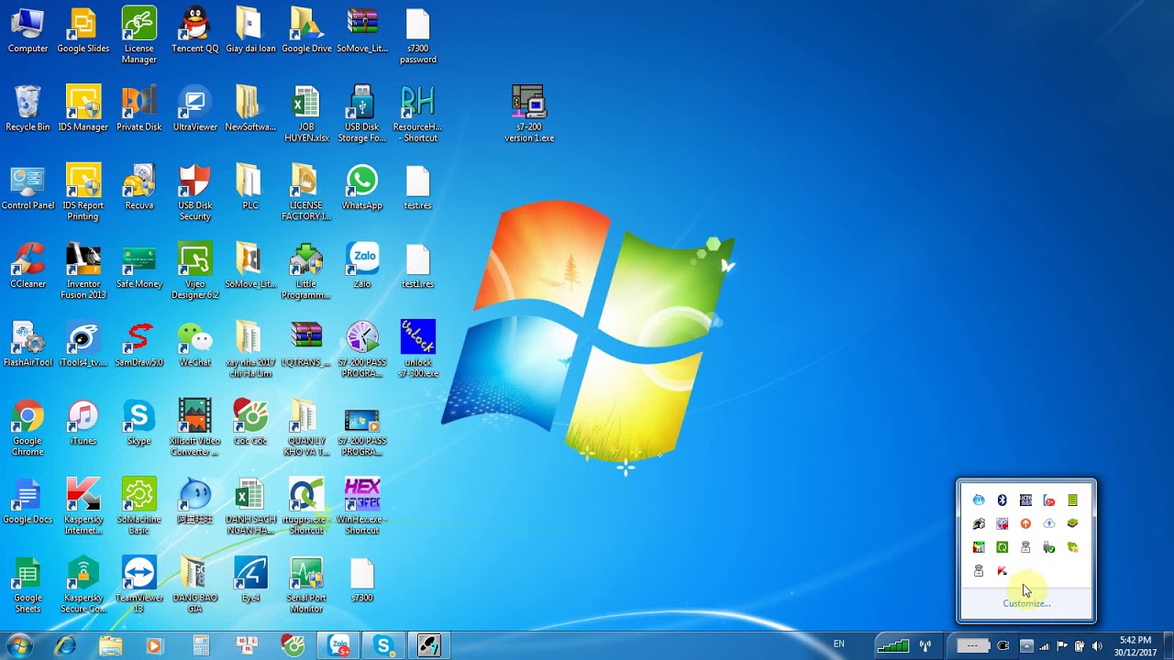The width and height of the screenshot is (1174, 660).
Task: Select the s7300 password file
Action: click(x=417, y=36)
